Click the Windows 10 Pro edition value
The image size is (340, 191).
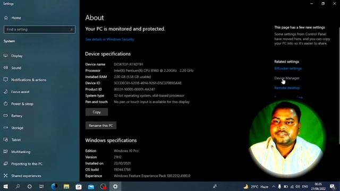126,151
